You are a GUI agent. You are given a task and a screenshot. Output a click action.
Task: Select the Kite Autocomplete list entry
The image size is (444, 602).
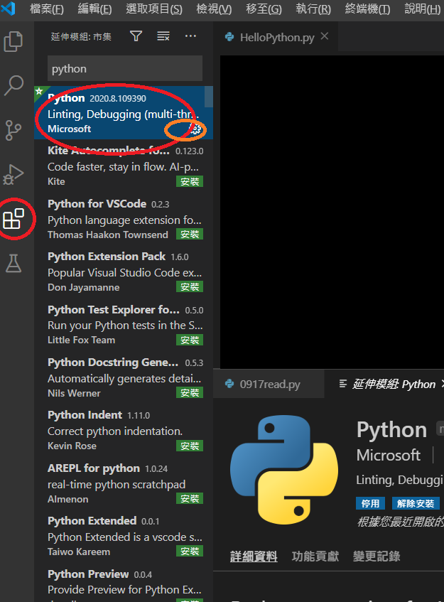123,166
